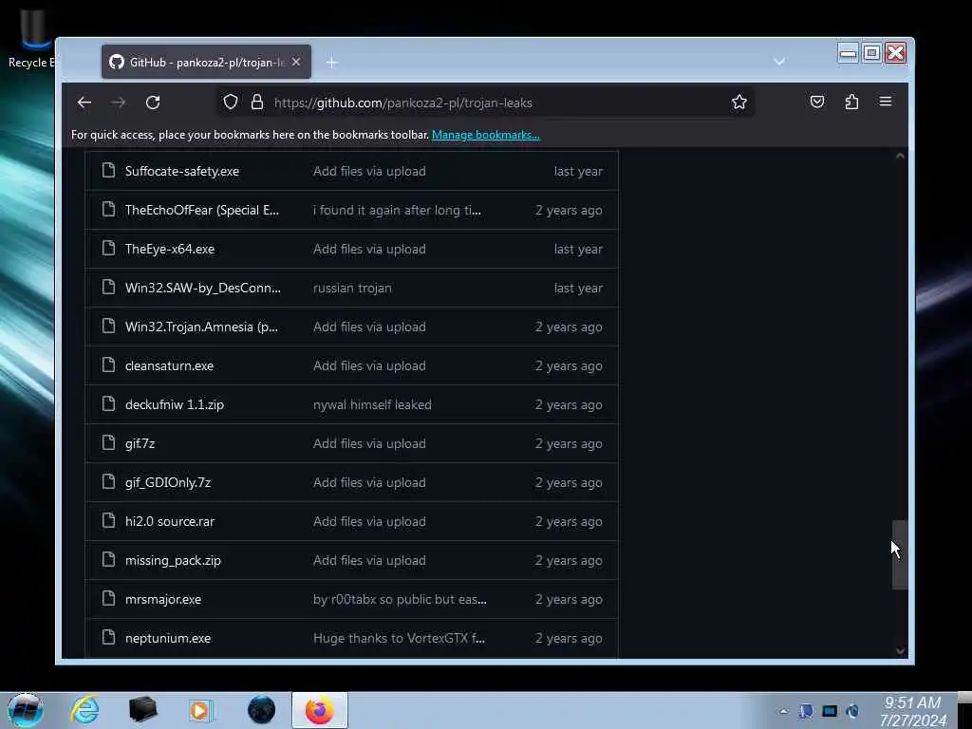Click scrollbar up arrow in page
The height and width of the screenshot is (729, 972).
point(900,156)
